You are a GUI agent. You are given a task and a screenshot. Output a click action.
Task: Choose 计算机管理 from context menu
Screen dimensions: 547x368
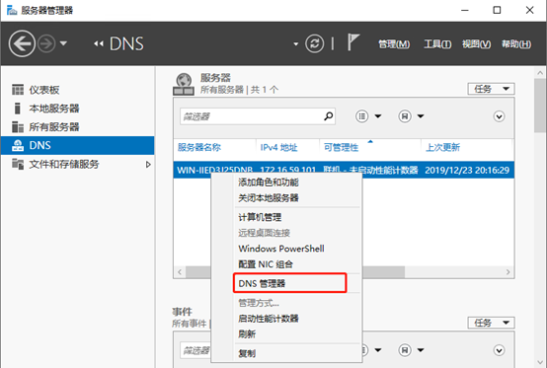(260, 217)
